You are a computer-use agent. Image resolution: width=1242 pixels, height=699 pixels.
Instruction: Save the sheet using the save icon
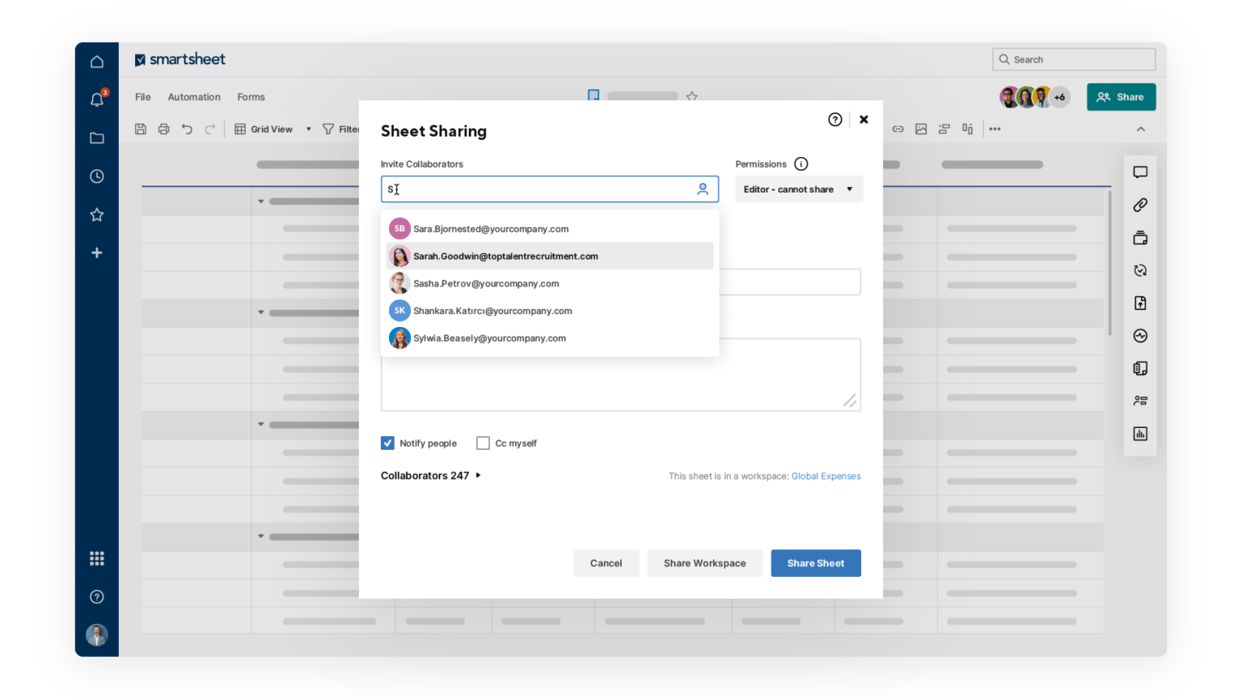(x=141, y=129)
